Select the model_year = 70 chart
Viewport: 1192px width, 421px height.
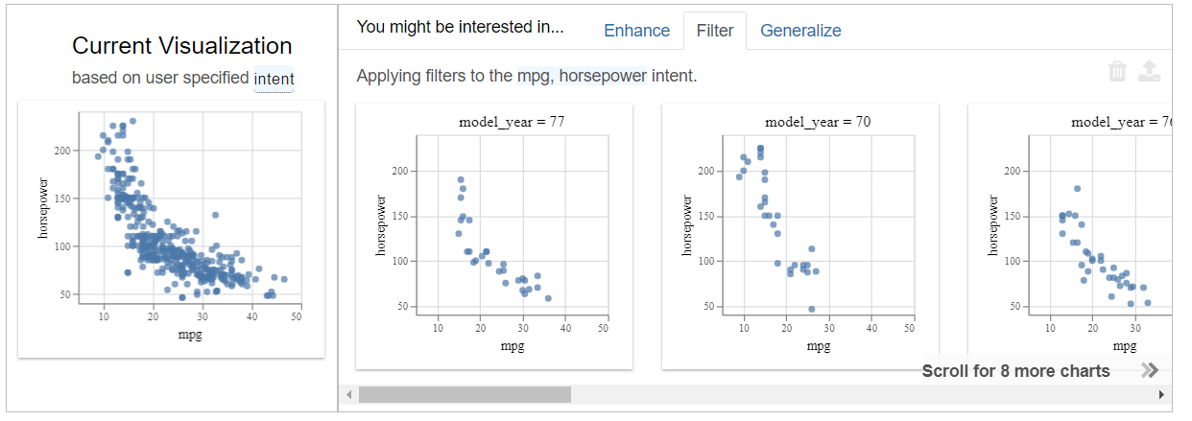[799, 236]
